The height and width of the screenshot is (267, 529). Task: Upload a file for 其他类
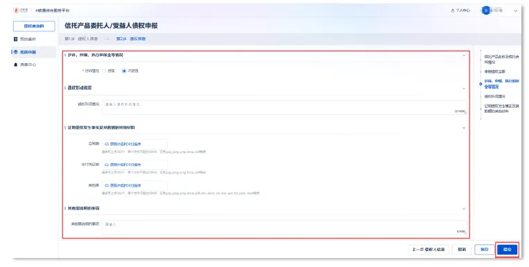click(x=135, y=185)
